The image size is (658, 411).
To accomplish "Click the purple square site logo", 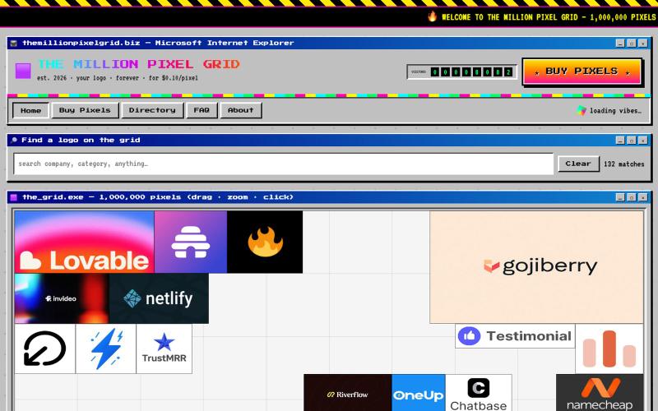I will pos(23,71).
